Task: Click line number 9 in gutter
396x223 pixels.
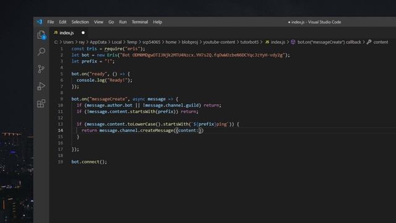Action: click(62, 99)
